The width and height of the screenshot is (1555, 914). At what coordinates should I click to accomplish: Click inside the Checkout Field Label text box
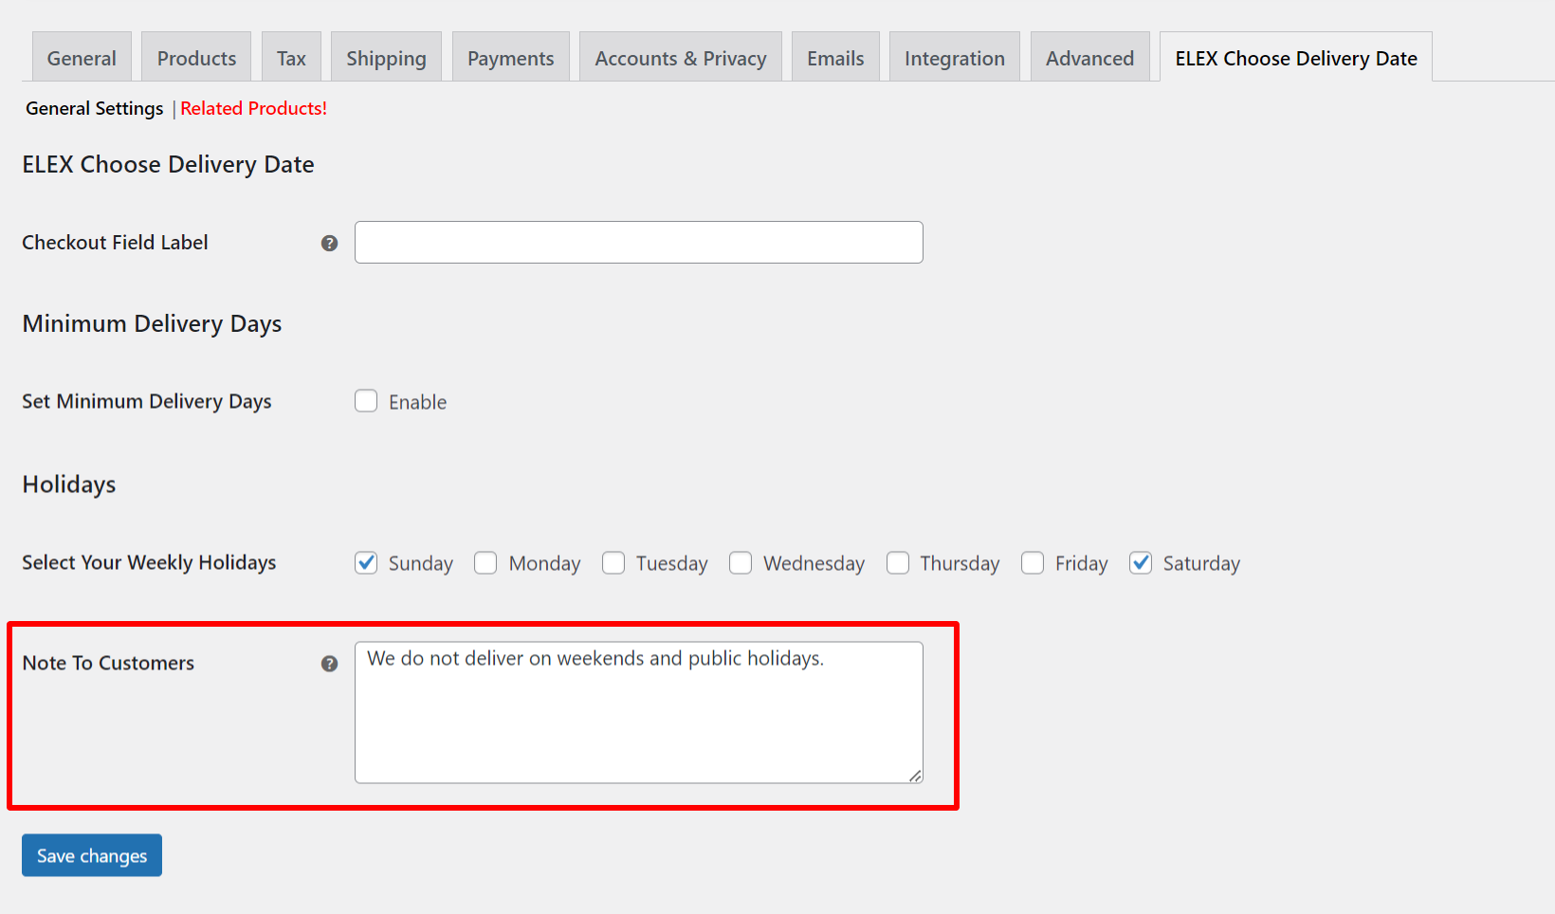[638, 243]
